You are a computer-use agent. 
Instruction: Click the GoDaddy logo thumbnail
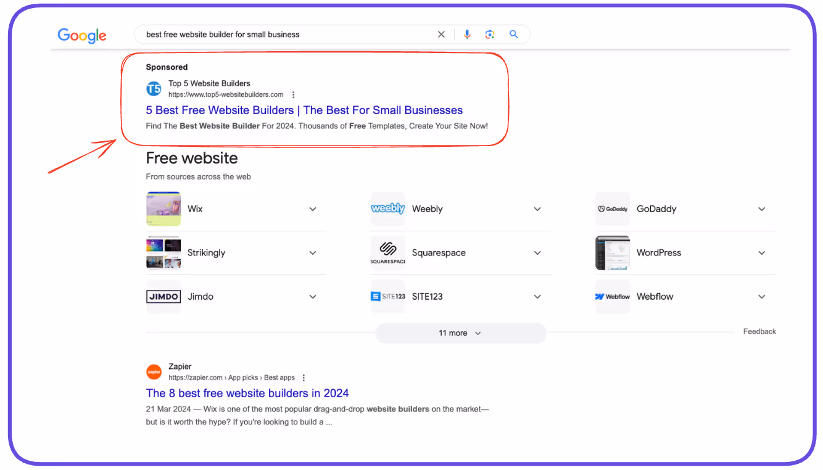pos(613,209)
